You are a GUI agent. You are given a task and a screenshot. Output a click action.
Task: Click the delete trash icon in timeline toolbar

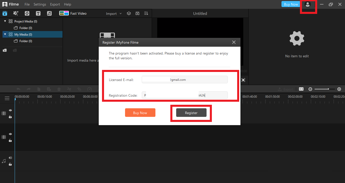pyautogui.click(x=59, y=89)
